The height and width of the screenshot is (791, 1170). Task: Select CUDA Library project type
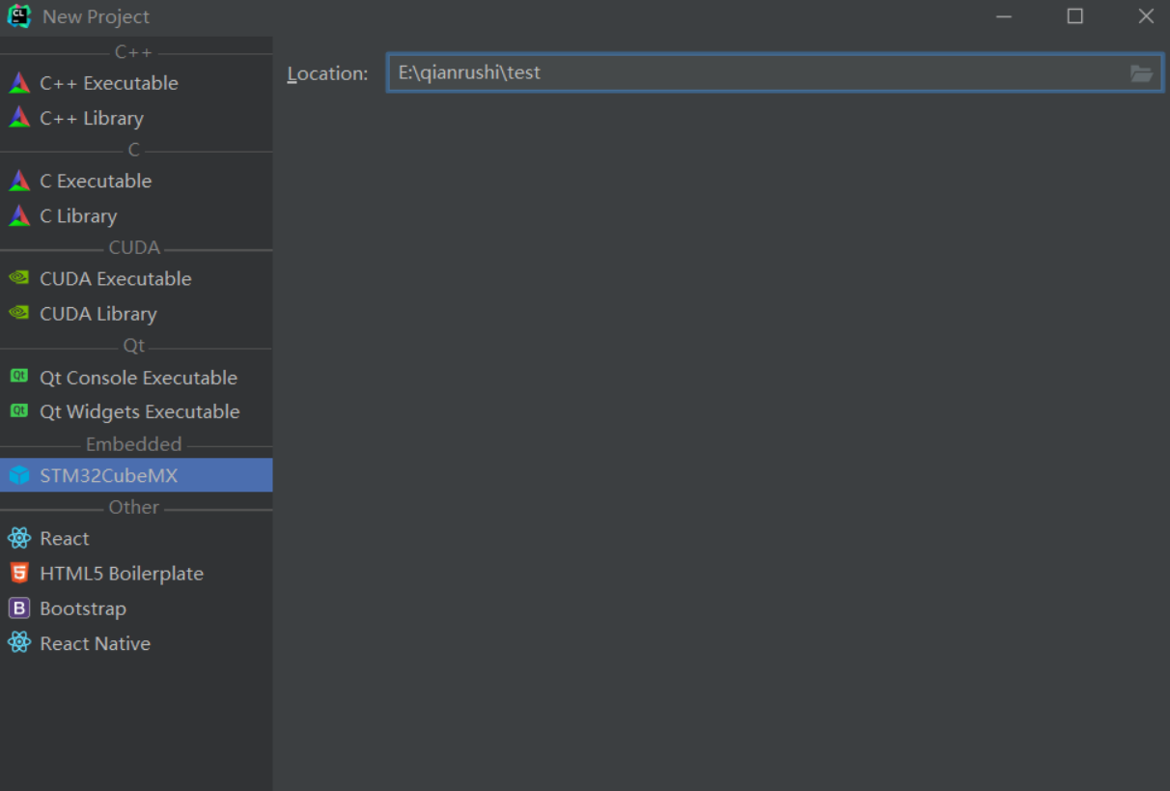pos(136,313)
